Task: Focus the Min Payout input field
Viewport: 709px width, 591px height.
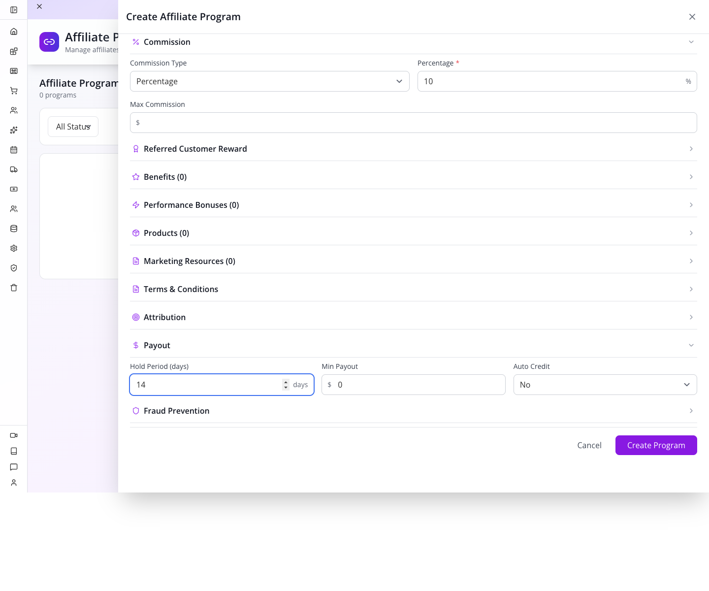Action: [x=414, y=385]
